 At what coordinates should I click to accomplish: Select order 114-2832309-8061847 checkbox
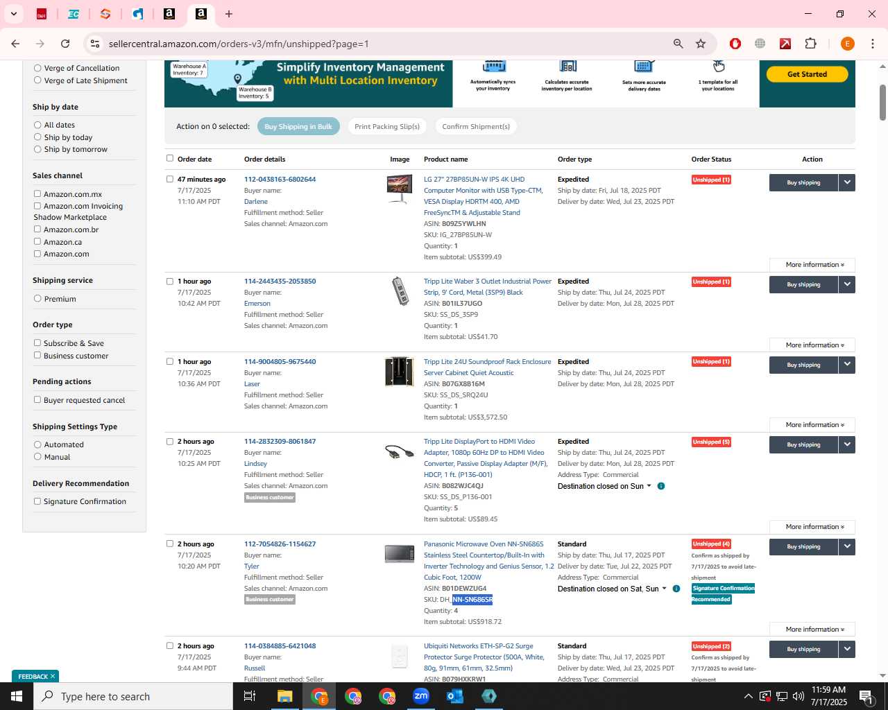pos(170,441)
